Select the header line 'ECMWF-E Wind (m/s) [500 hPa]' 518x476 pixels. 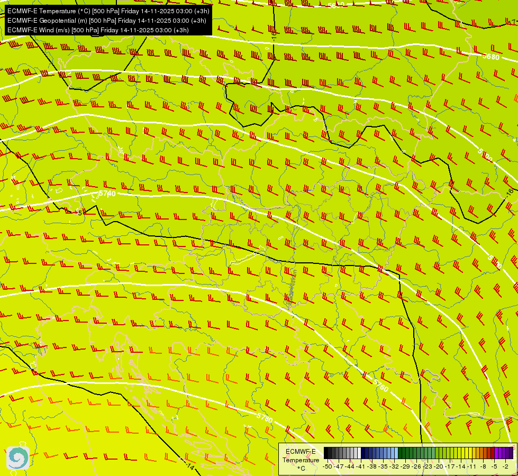coord(98,30)
